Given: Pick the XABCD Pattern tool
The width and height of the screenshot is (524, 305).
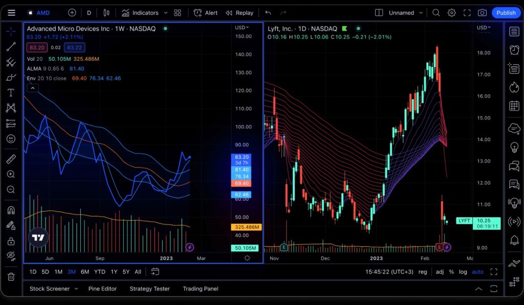Looking at the screenshot, I should pyautogui.click(x=11, y=108).
